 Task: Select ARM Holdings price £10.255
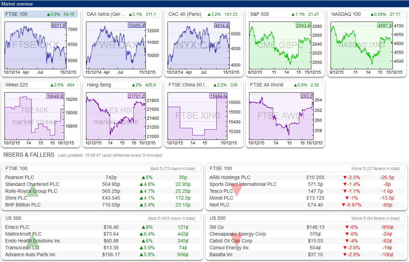(315, 177)
